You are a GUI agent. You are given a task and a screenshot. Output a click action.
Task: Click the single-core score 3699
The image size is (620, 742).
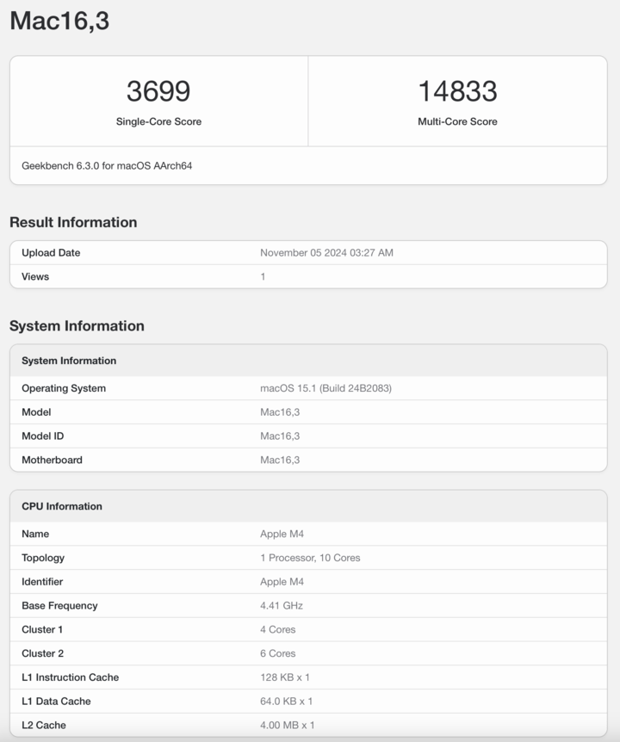158,91
